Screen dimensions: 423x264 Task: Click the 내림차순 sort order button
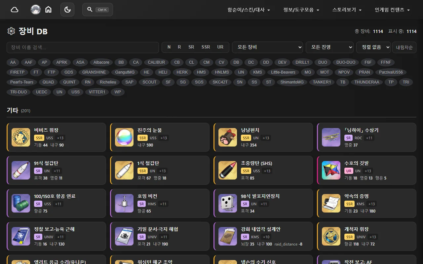[404, 47]
